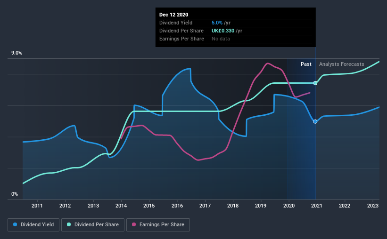Click the blue dot in Dividend Yield legend
Viewport: 387px width, 239px height.
(x=15, y=224)
